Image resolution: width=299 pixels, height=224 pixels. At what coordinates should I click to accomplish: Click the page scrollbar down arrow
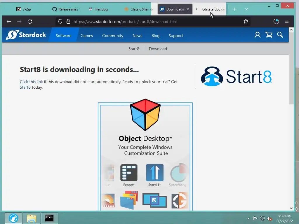[x=291, y=208]
